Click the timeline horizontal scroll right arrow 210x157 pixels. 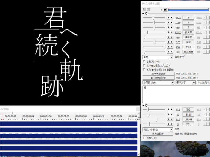(139, 113)
